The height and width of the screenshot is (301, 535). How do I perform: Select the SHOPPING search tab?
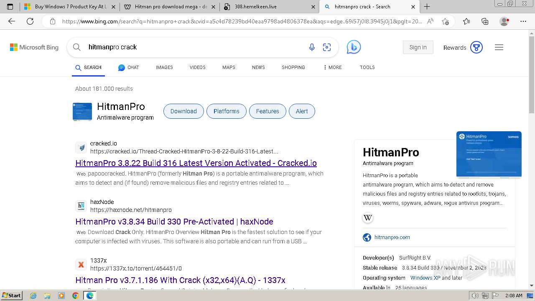click(293, 67)
